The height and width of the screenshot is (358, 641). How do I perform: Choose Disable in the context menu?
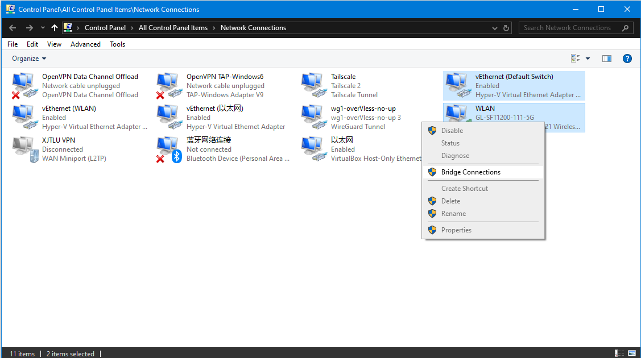click(483, 131)
